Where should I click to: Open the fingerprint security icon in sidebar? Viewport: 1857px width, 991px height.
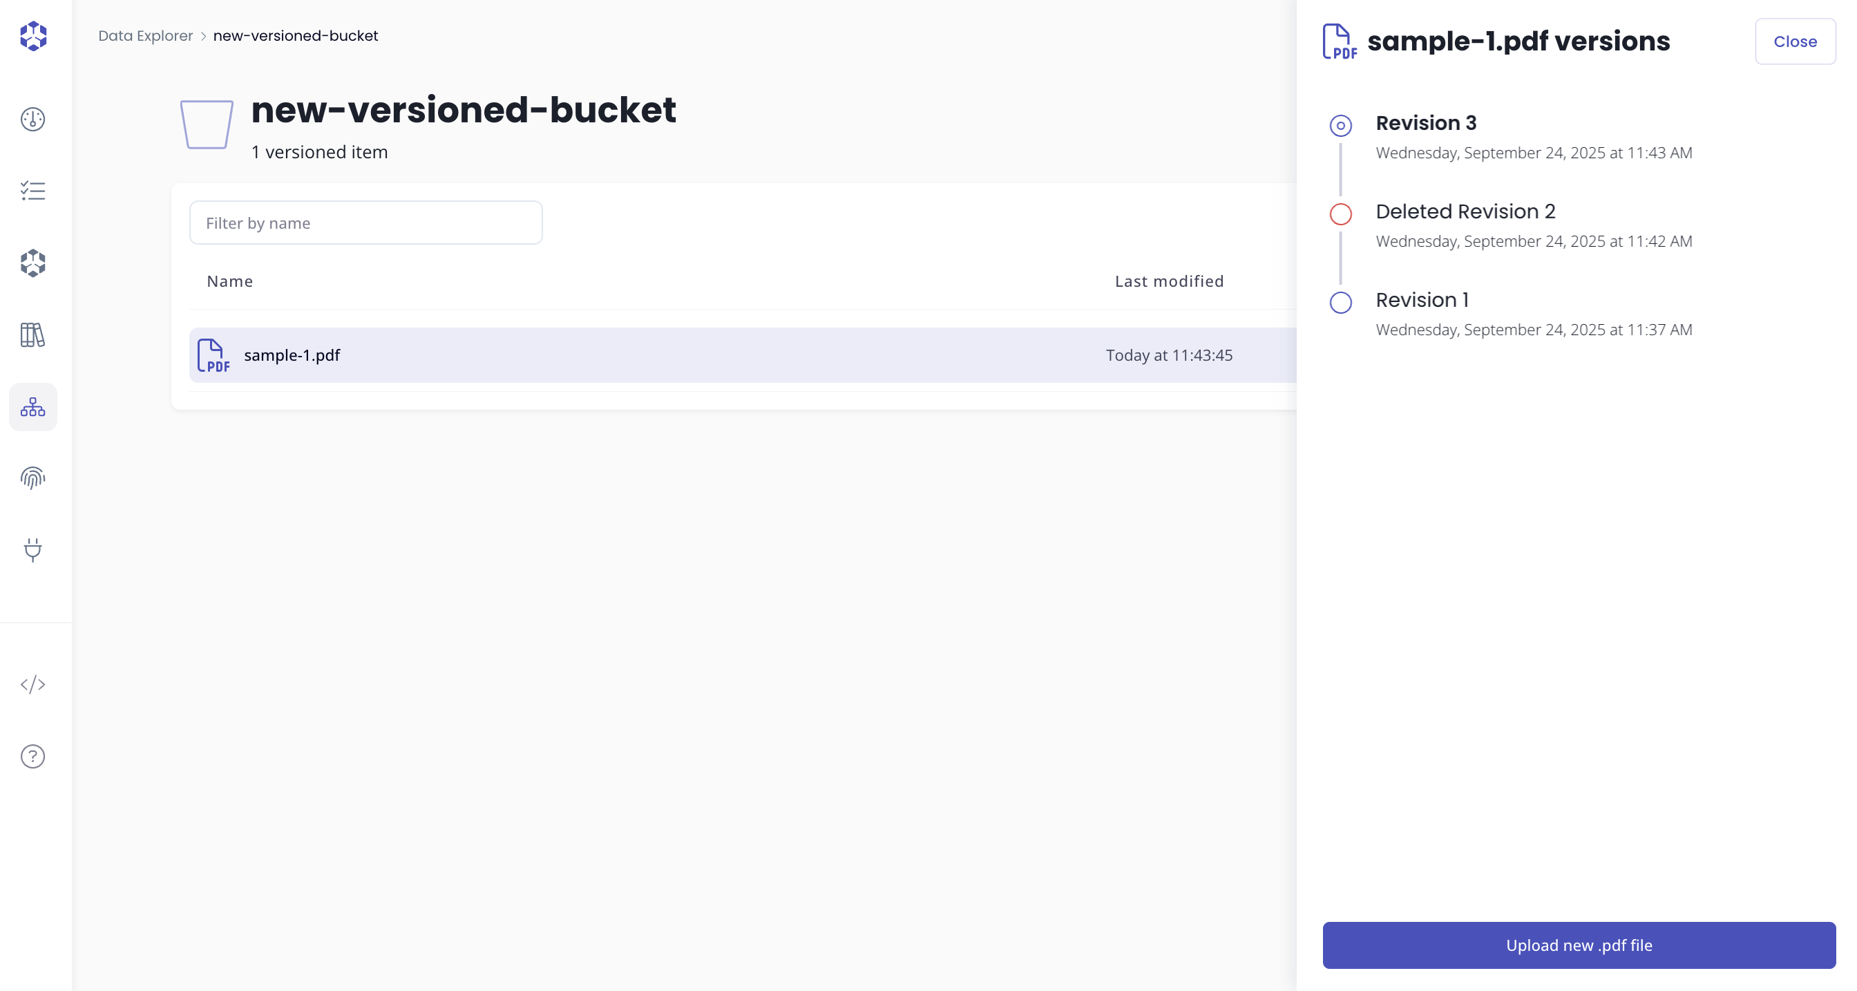coord(33,478)
